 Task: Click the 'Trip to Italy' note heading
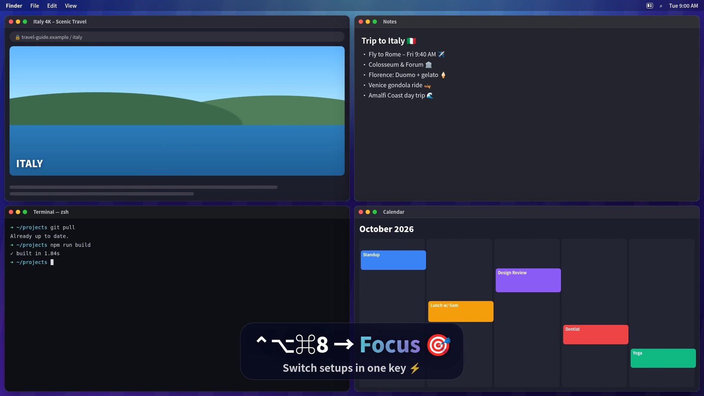click(389, 41)
